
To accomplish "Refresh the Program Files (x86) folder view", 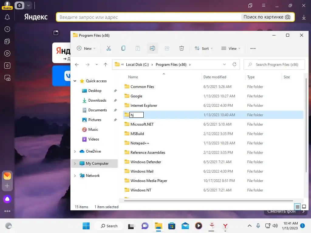I will click(x=234, y=64).
